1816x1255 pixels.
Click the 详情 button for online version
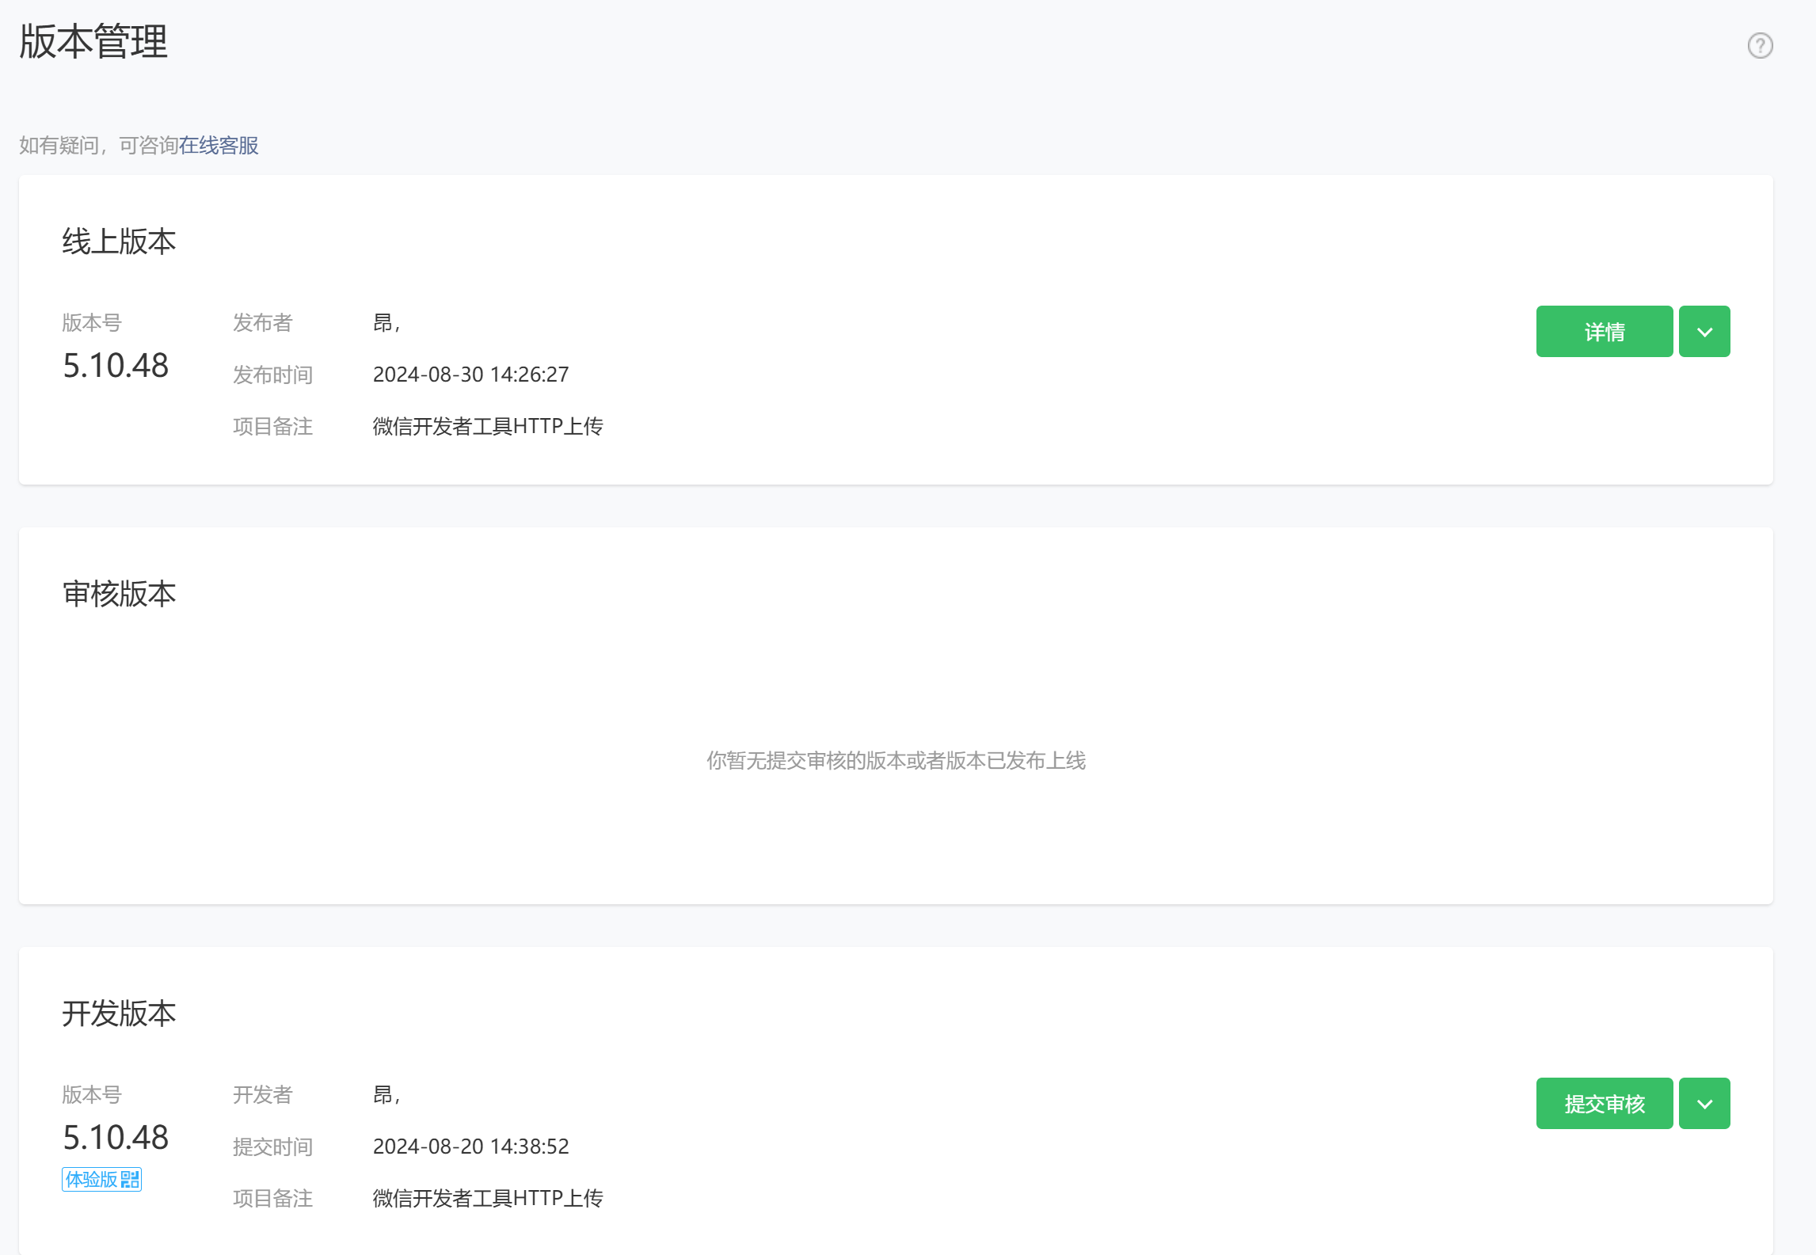1604,332
